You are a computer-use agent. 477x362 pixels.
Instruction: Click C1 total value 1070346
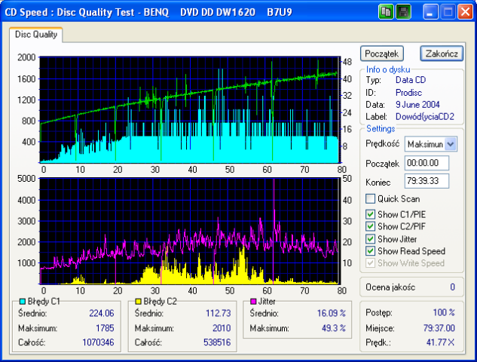pyautogui.click(x=98, y=342)
